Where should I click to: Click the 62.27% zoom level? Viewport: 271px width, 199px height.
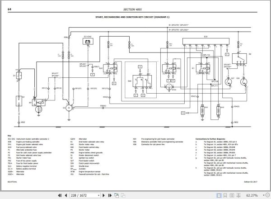(x=252, y=195)
